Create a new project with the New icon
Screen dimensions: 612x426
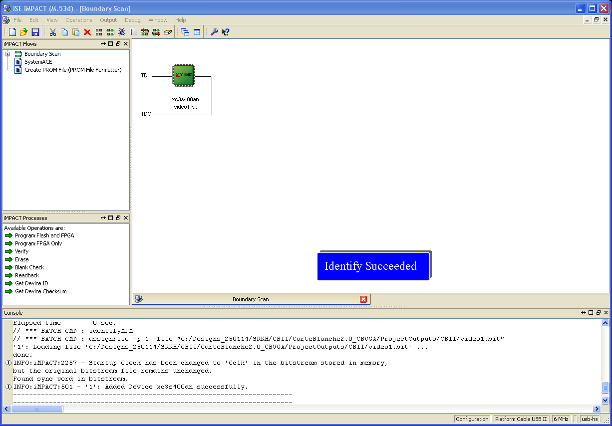12,32
